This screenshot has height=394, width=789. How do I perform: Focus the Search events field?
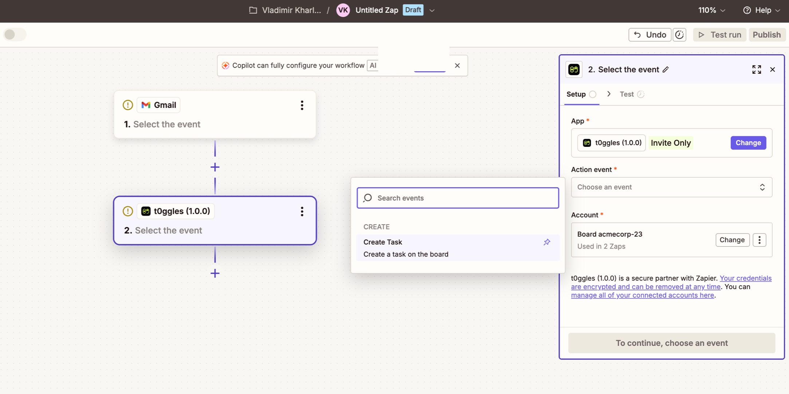(458, 198)
